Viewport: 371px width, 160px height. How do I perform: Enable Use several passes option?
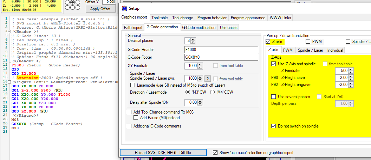coord(274,97)
